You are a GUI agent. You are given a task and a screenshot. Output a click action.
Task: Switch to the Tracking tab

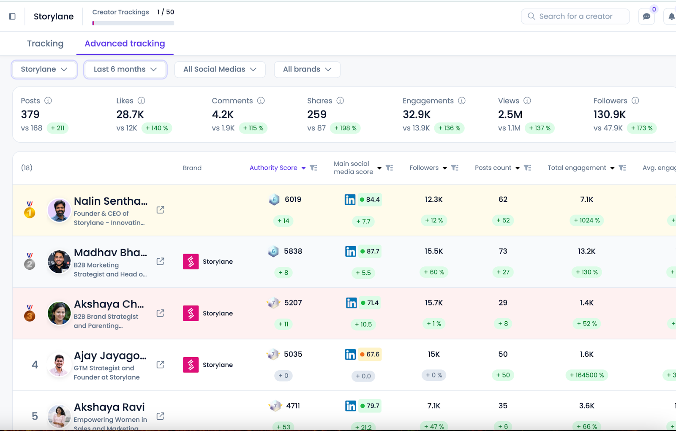[45, 43]
